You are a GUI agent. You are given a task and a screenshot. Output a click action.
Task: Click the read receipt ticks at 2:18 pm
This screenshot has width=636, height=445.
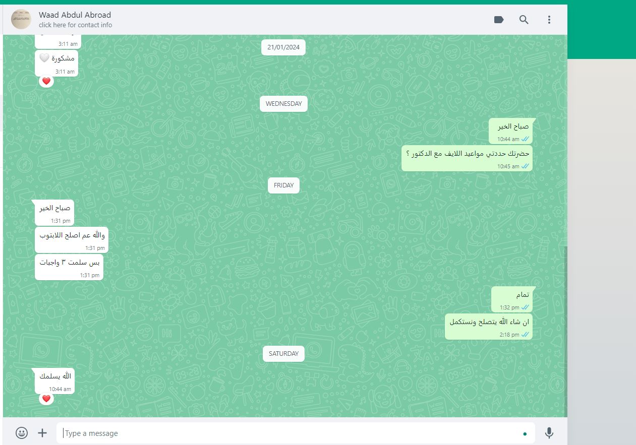pyautogui.click(x=525, y=335)
